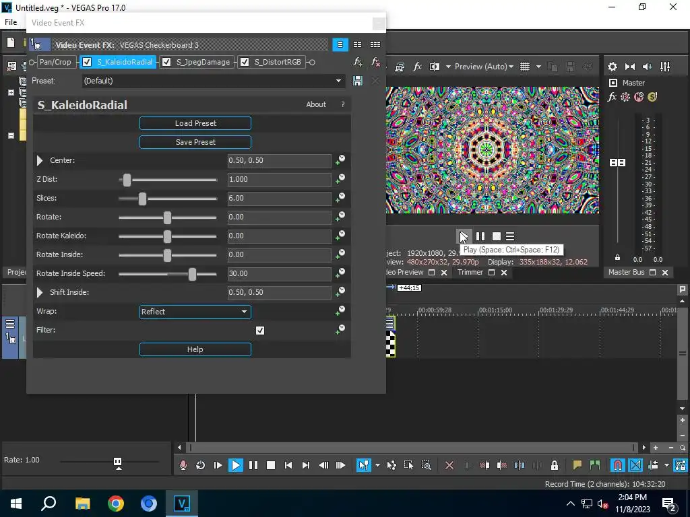
Task: Uncheck the S_KaleidoRadial plug-in checkbox
Action: (x=87, y=62)
